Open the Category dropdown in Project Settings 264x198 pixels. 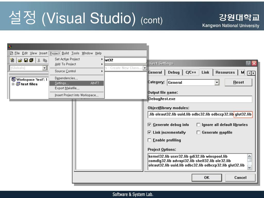coord(217,82)
